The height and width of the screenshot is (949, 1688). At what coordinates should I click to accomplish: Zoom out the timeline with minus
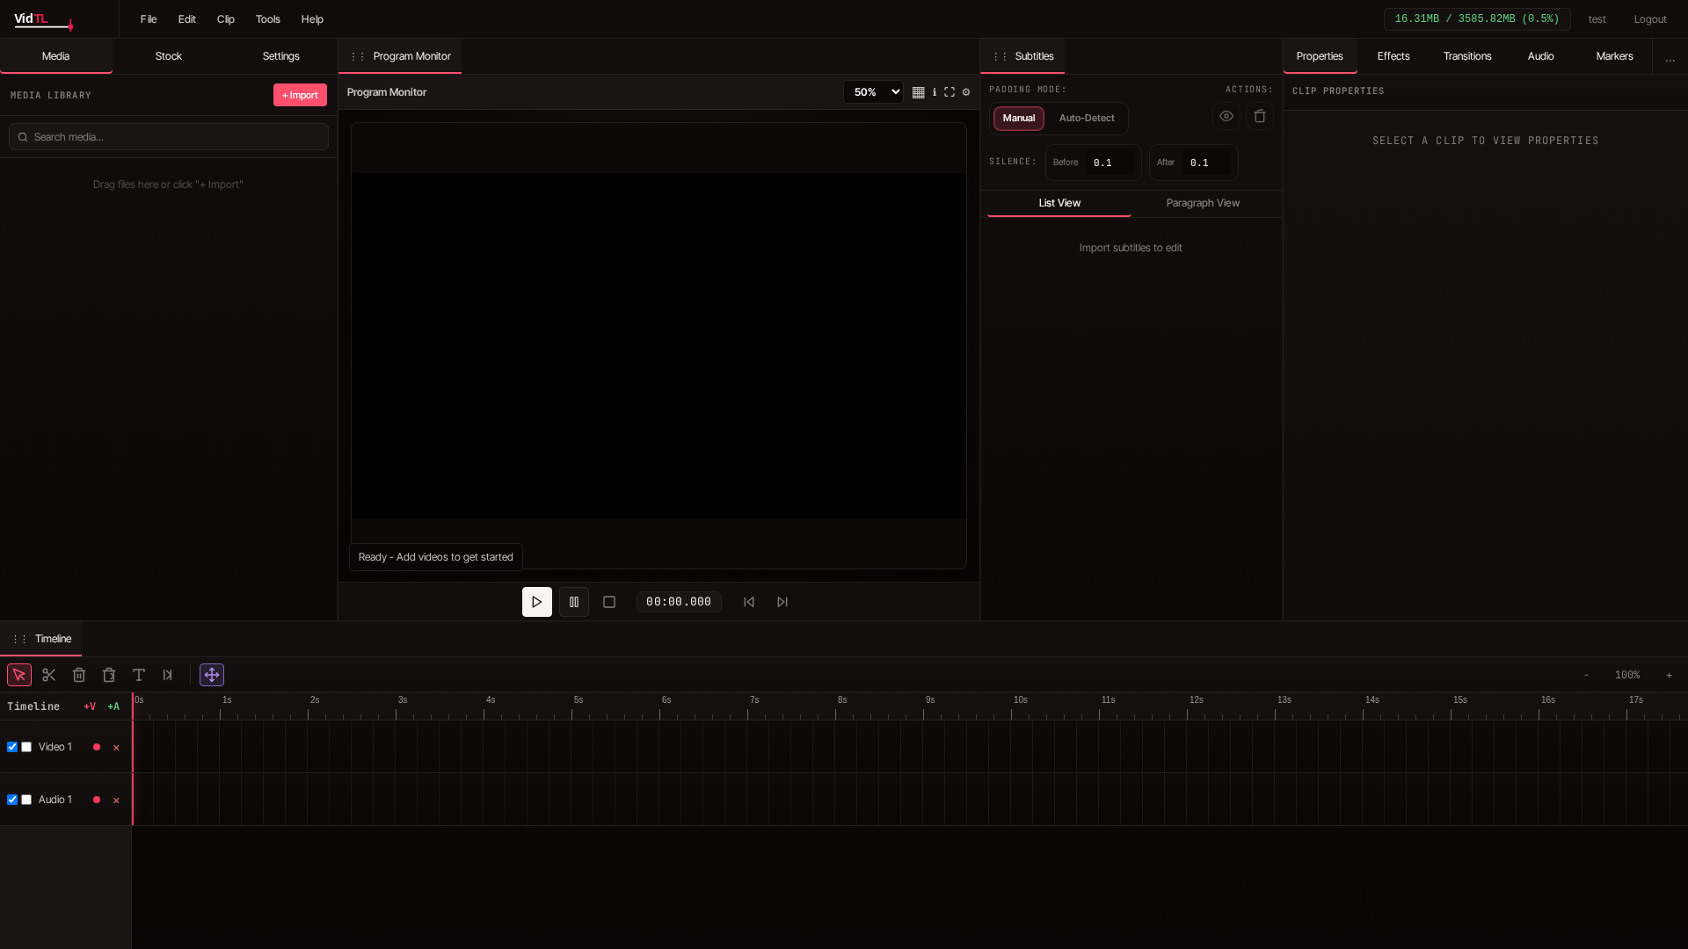point(1586,675)
